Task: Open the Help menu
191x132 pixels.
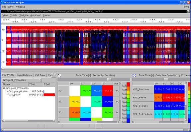Action: [x=187, y=7]
